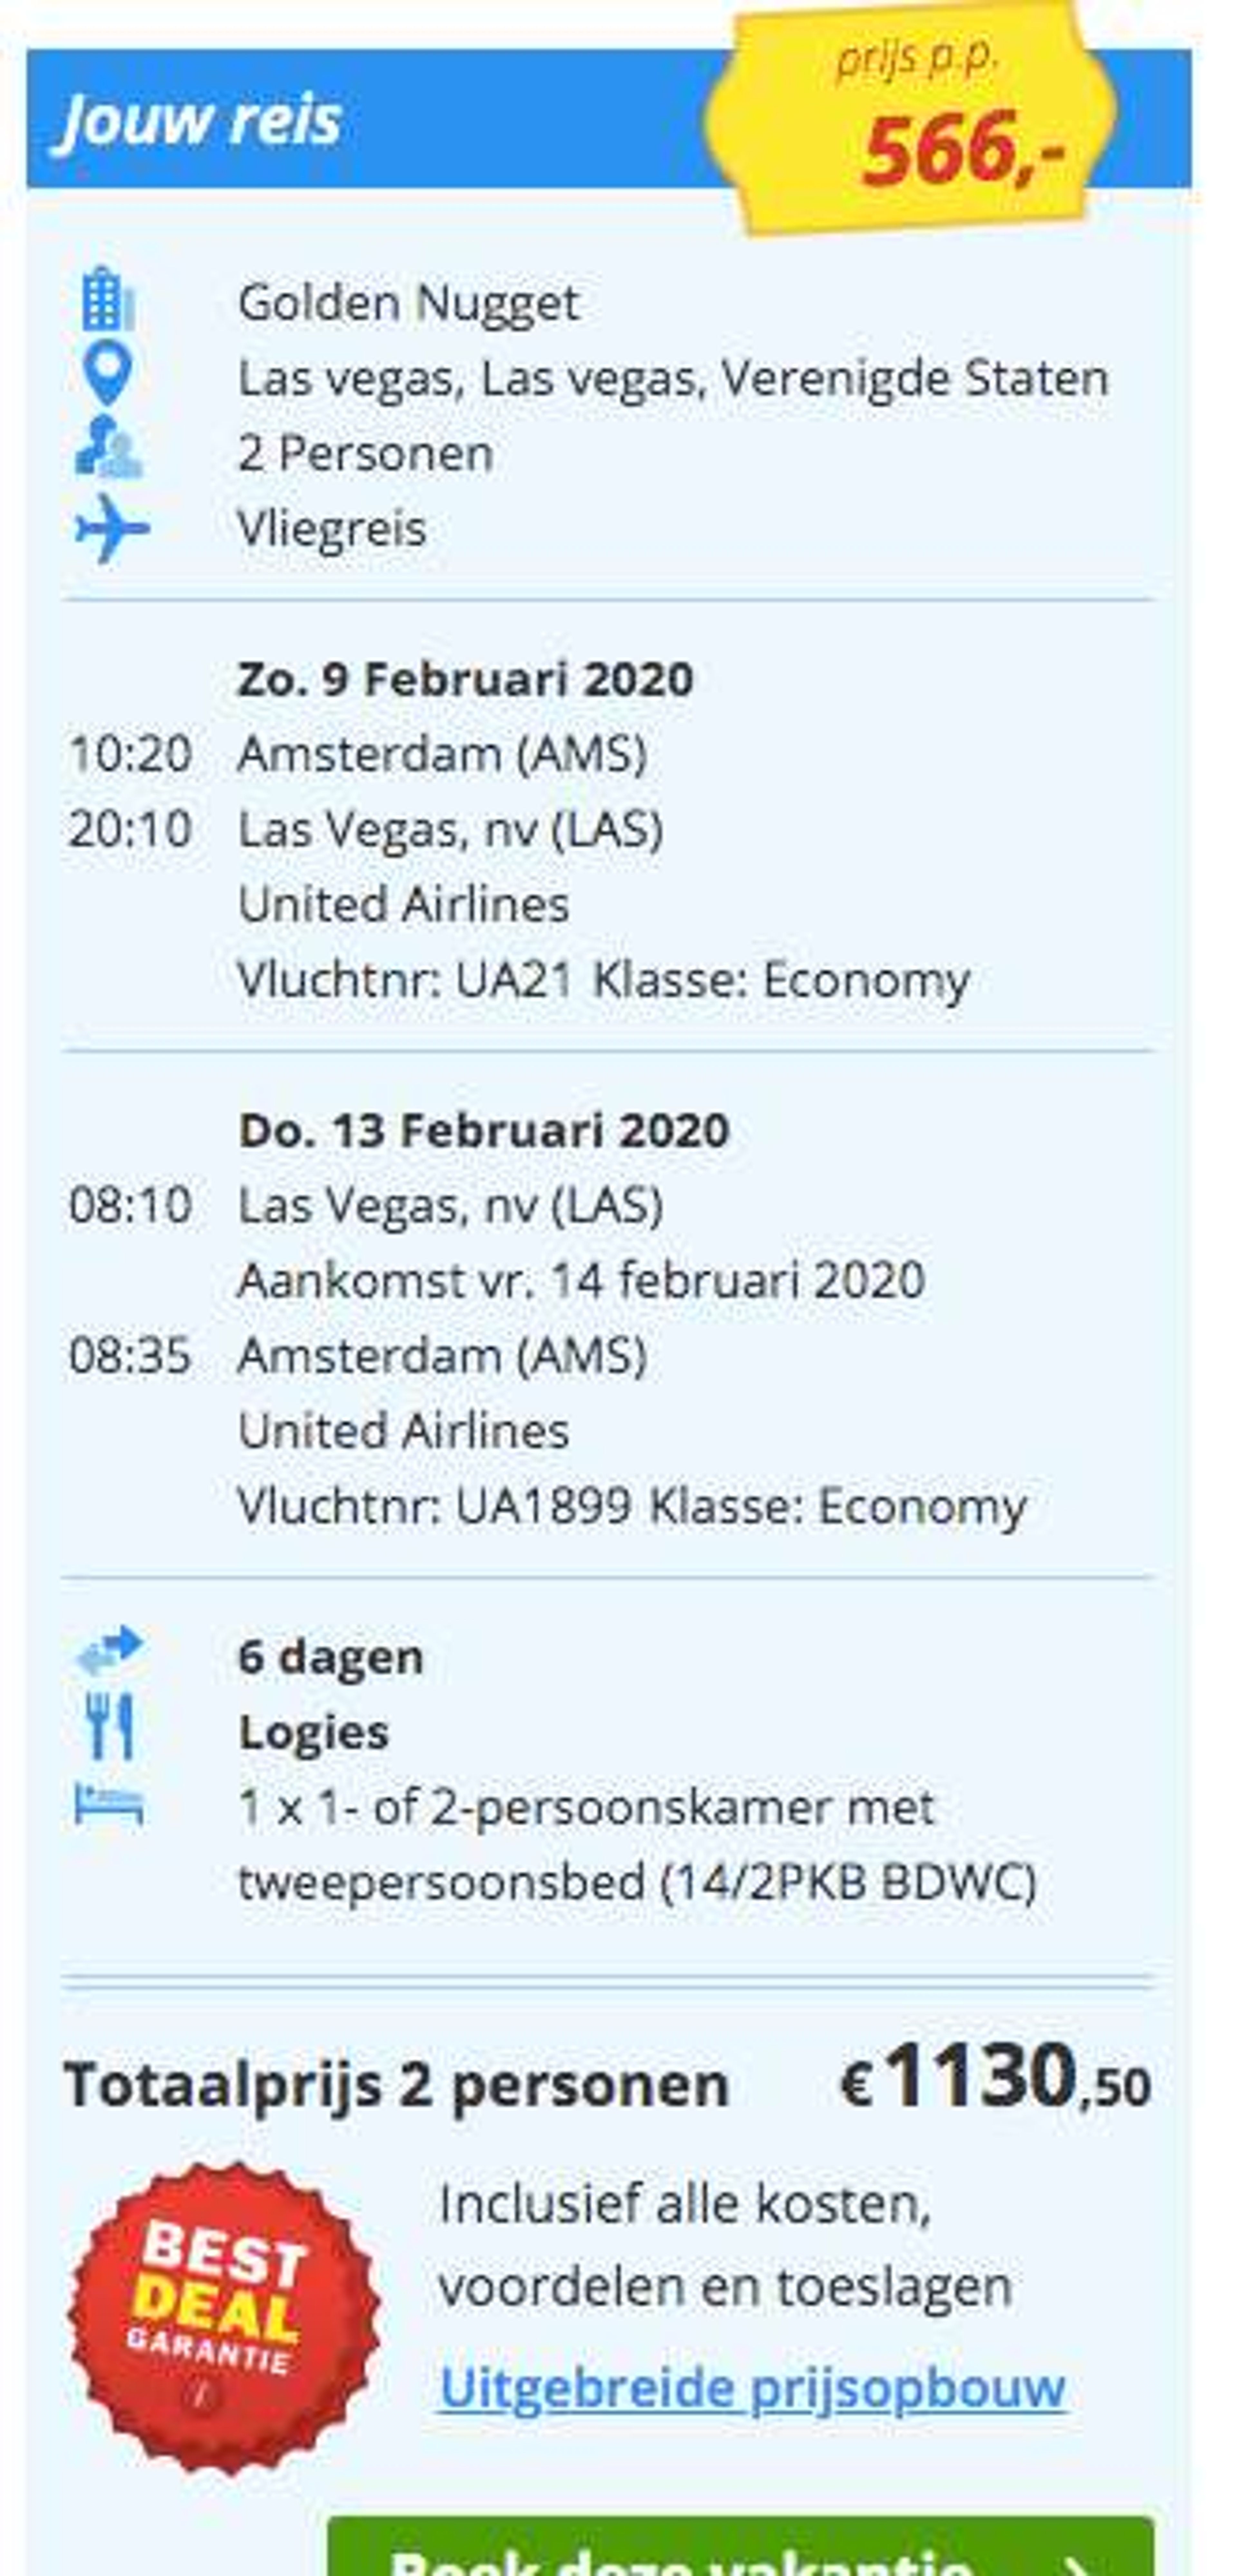1237x2576 pixels.
Task: Select the Golden Nugget hotel name
Action: pos(408,302)
